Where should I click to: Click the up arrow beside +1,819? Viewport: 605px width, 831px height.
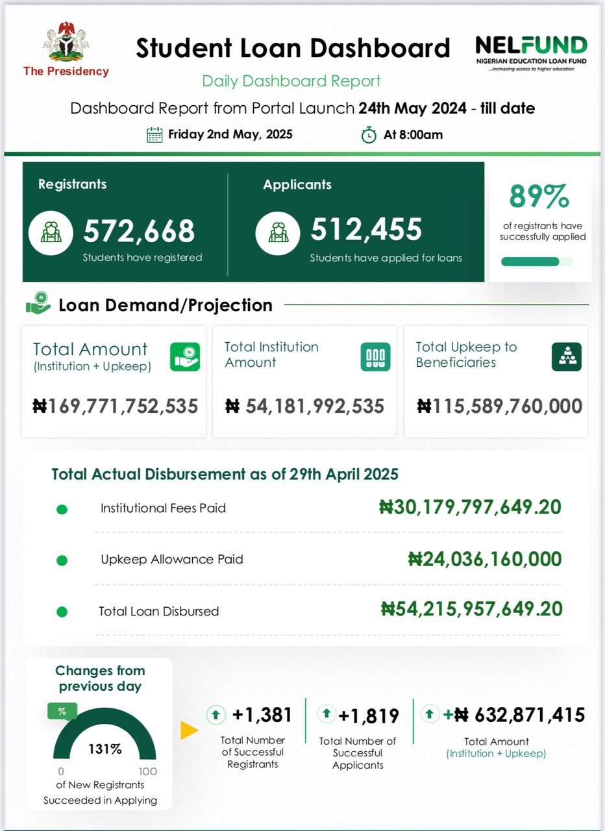coord(326,714)
